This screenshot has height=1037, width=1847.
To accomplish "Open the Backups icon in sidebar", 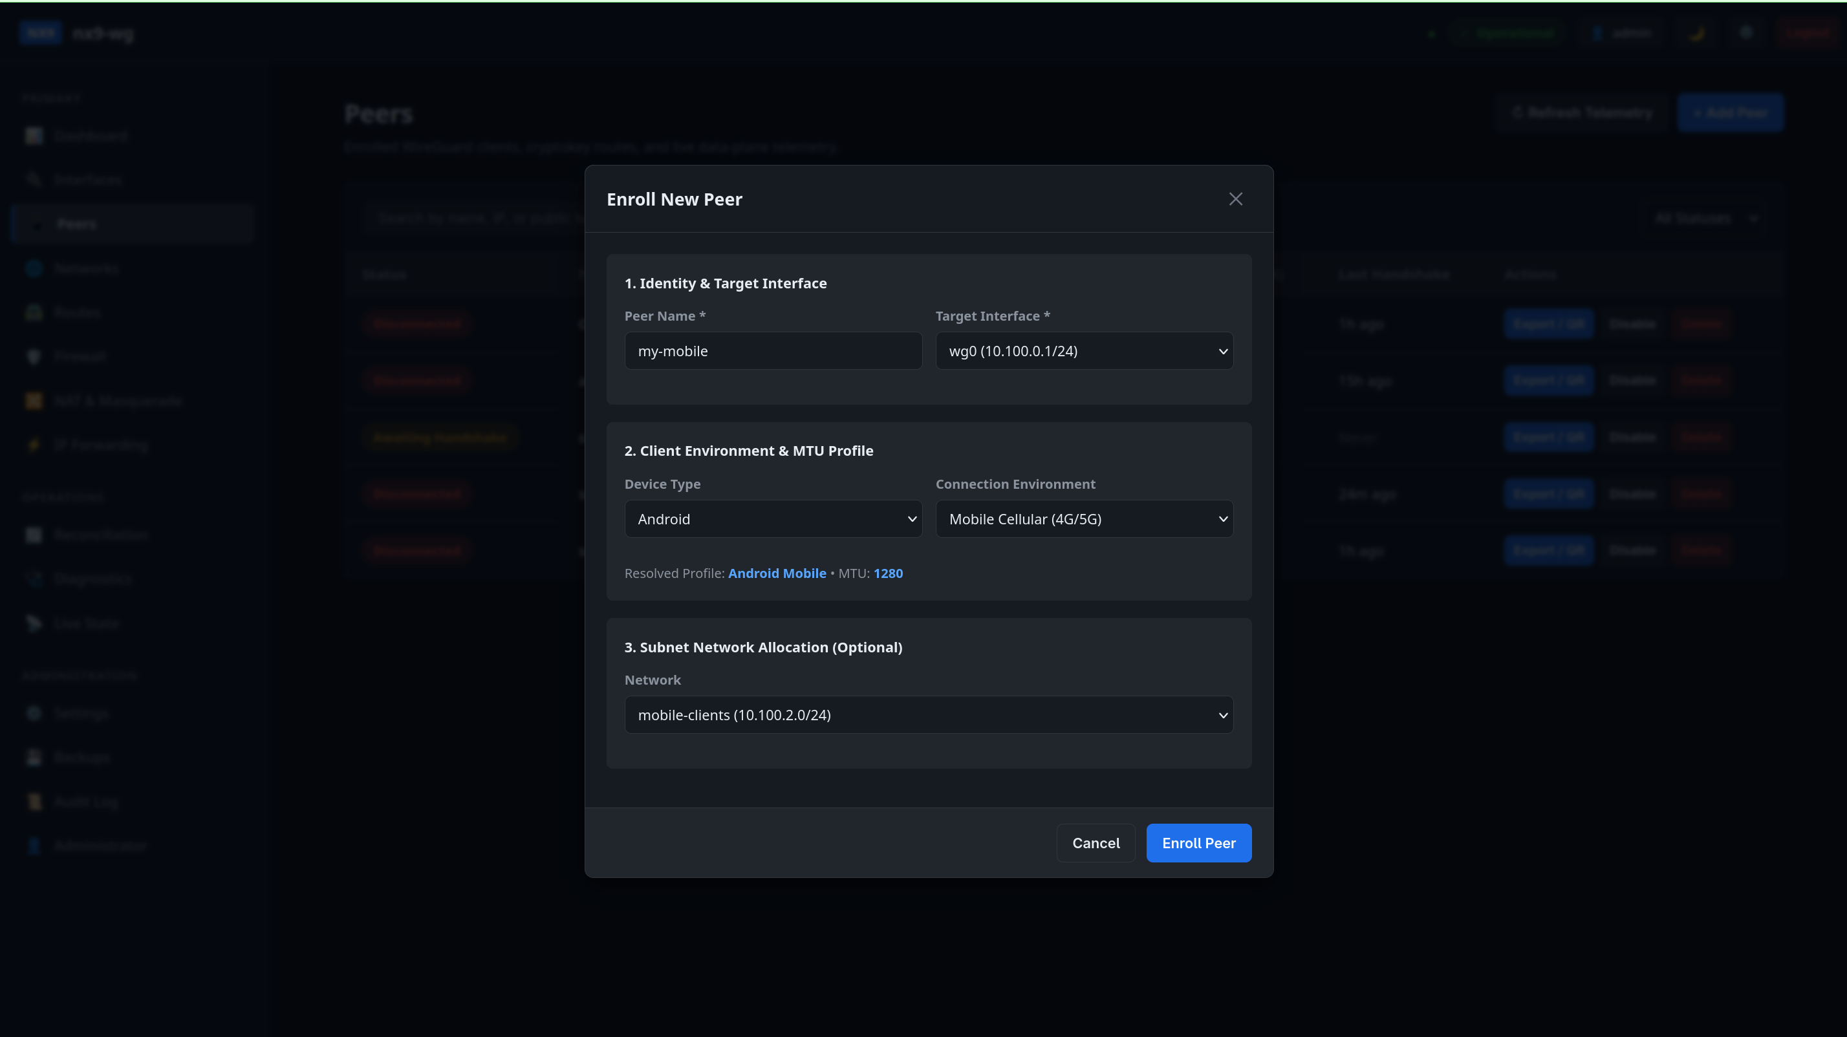I will tap(34, 758).
